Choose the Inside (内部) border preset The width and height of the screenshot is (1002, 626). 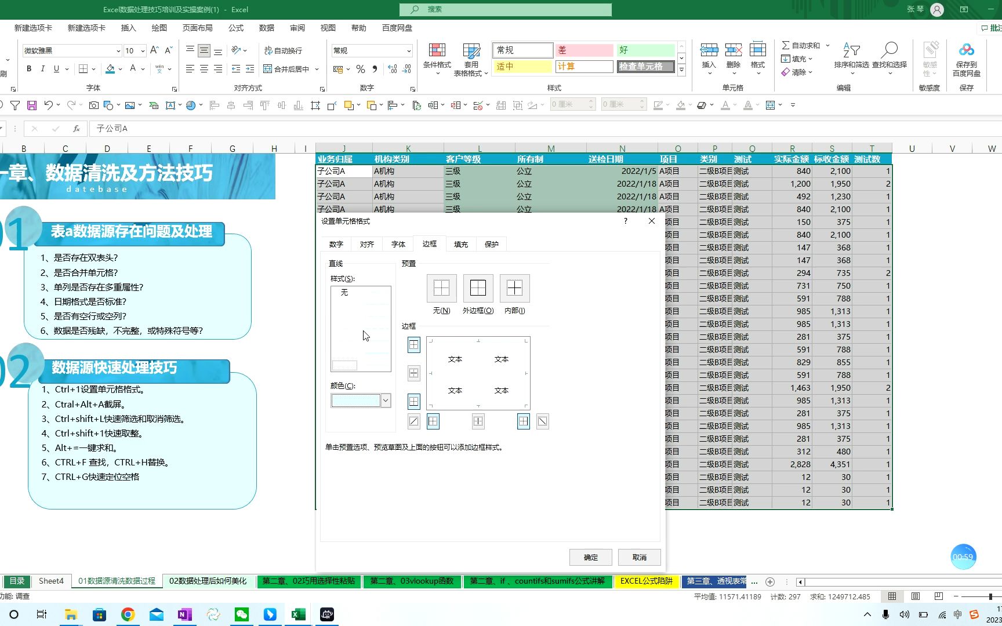[x=514, y=288]
